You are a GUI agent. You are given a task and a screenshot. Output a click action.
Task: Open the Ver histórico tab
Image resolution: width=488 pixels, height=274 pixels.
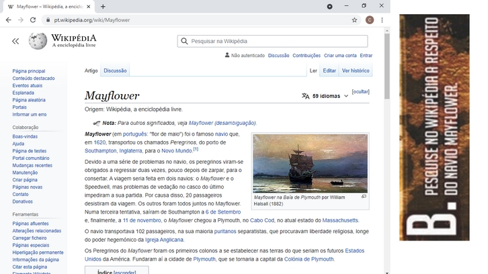point(355,71)
